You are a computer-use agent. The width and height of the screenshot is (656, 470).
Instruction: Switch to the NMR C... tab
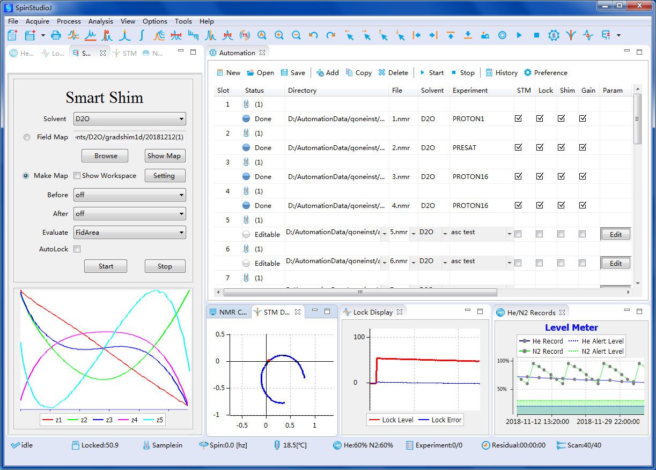click(229, 312)
